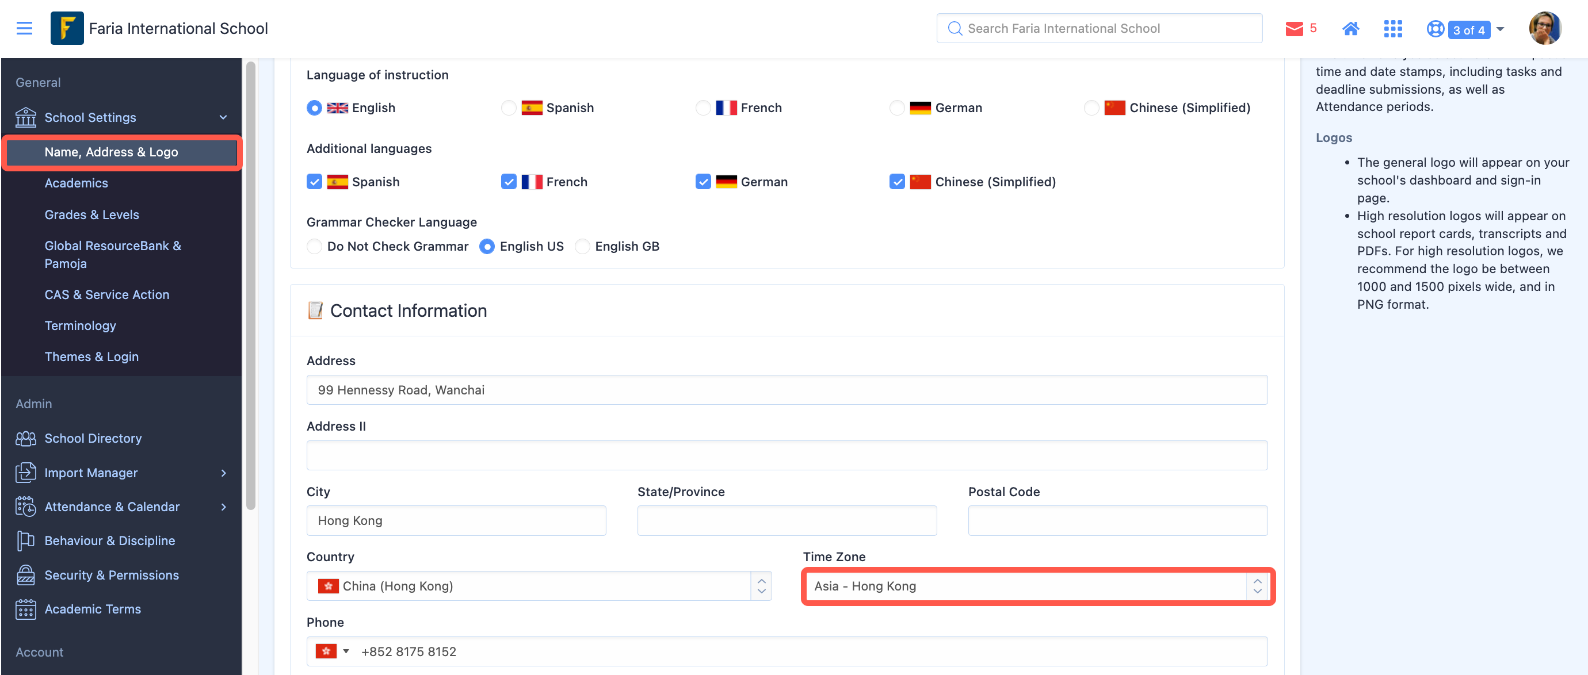Click the Security & Permissions padlock icon
The height and width of the screenshot is (675, 1588).
pyautogui.click(x=25, y=574)
